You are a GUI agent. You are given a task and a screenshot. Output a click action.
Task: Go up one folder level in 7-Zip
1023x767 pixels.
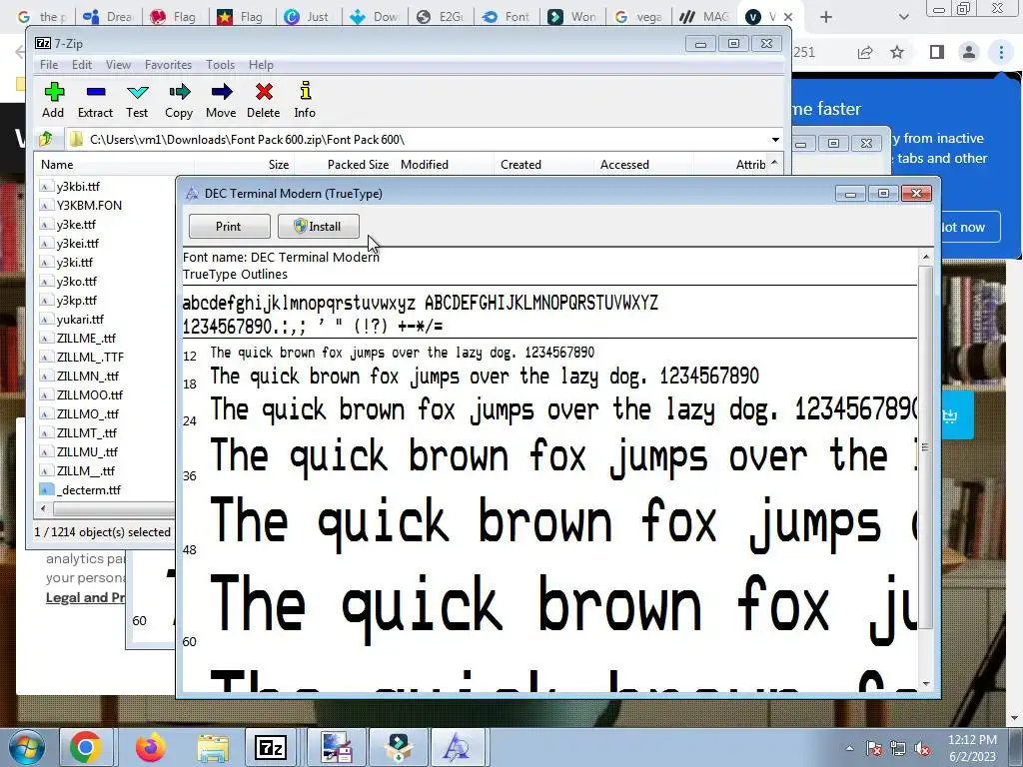46,139
